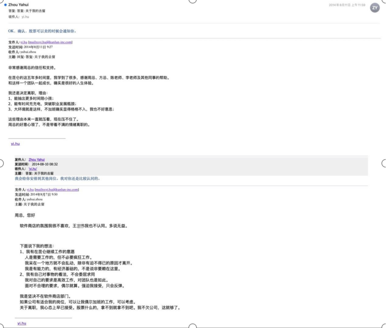This screenshot has width=386, height=328.
Task: Open the mailto kunlun-inc.com link in the 8月11日 header
Action: point(50,42)
